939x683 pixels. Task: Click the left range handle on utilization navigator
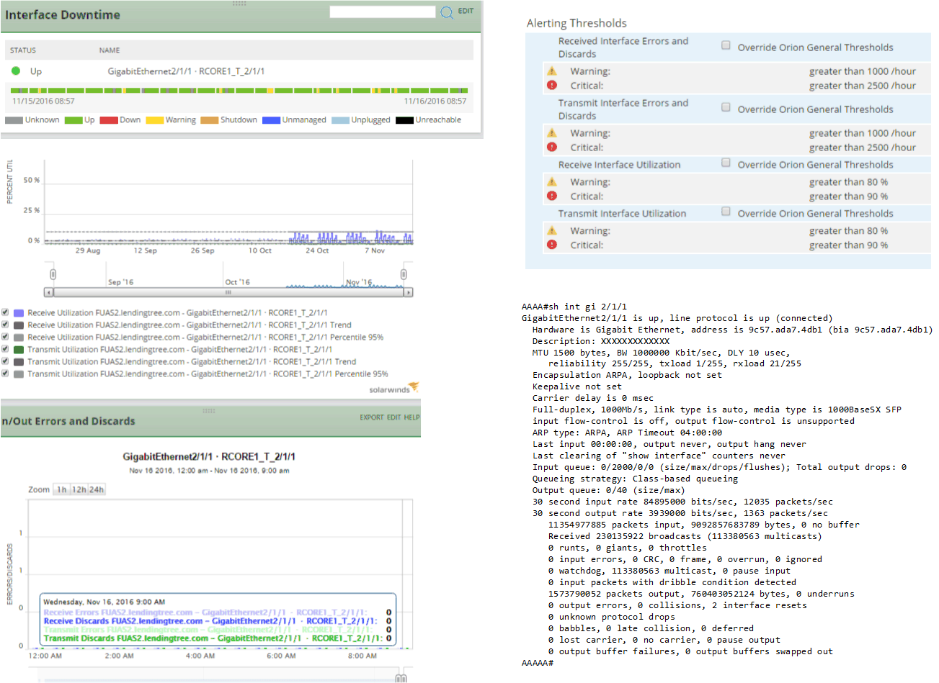(x=53, y=274)
